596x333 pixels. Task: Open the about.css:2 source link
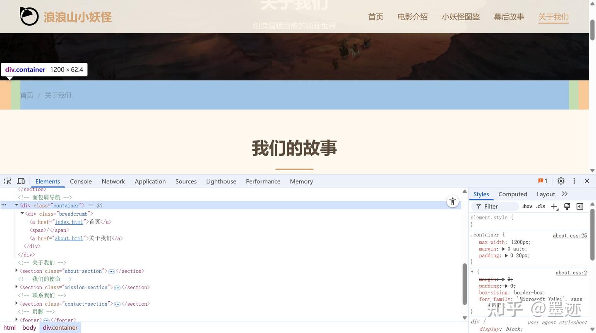pos(571,273)
